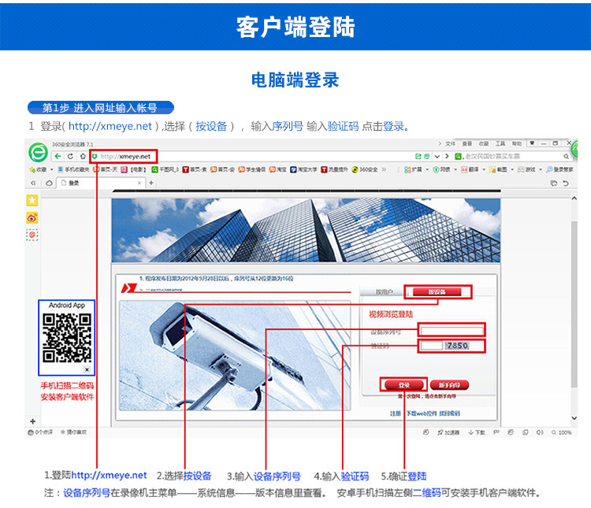Click the device serial number input field

452,331
